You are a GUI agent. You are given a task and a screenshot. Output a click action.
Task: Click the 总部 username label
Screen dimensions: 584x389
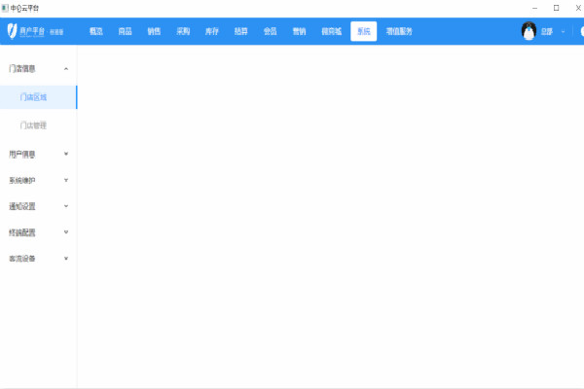[547, 31]
